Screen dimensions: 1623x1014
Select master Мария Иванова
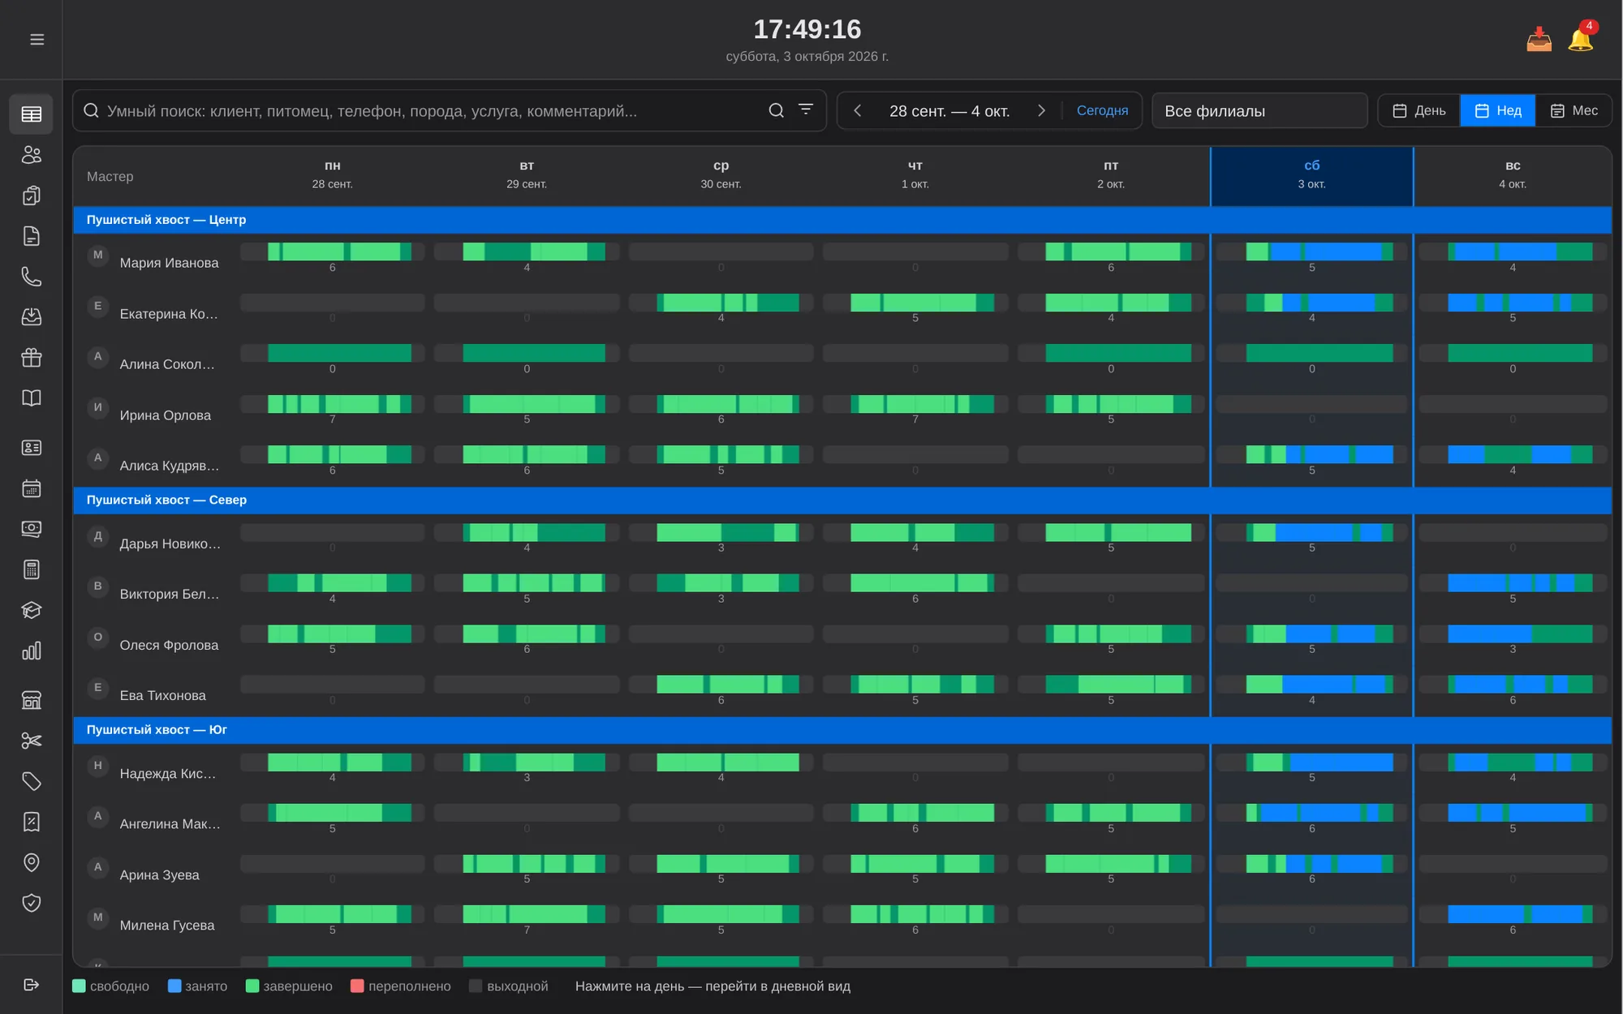(x=169, y=263)
